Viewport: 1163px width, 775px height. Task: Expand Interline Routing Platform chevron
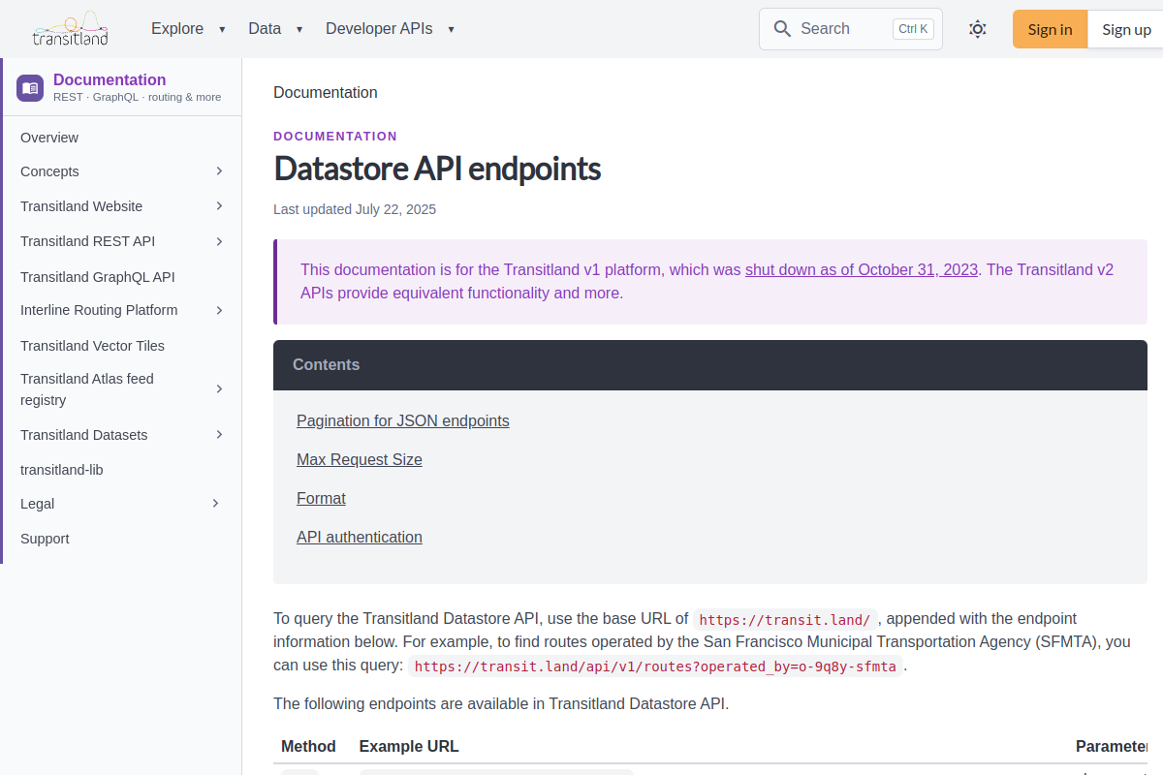coord(219,310)
